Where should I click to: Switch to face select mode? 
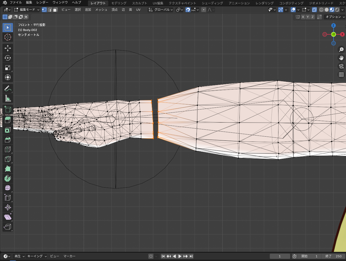click(x=55, y=10)
